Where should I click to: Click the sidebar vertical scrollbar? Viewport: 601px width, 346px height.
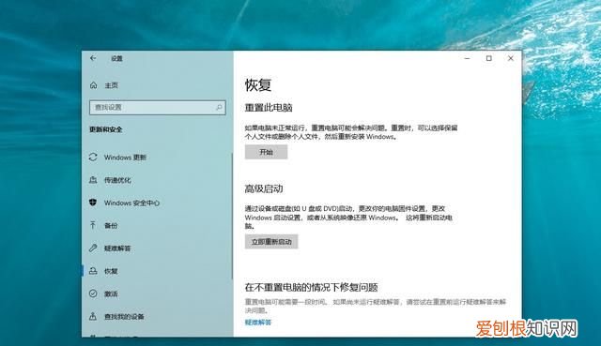[x=232, y=216]
